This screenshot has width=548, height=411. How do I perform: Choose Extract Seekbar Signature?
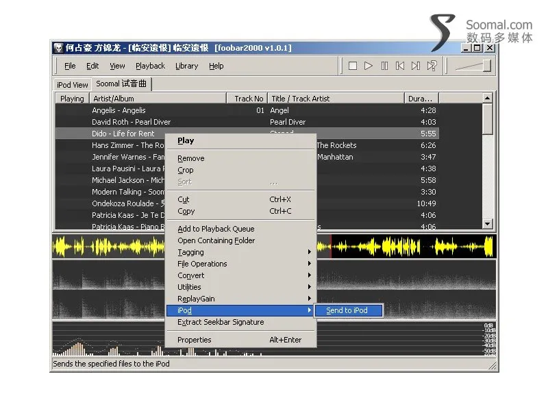coord(241,322)
